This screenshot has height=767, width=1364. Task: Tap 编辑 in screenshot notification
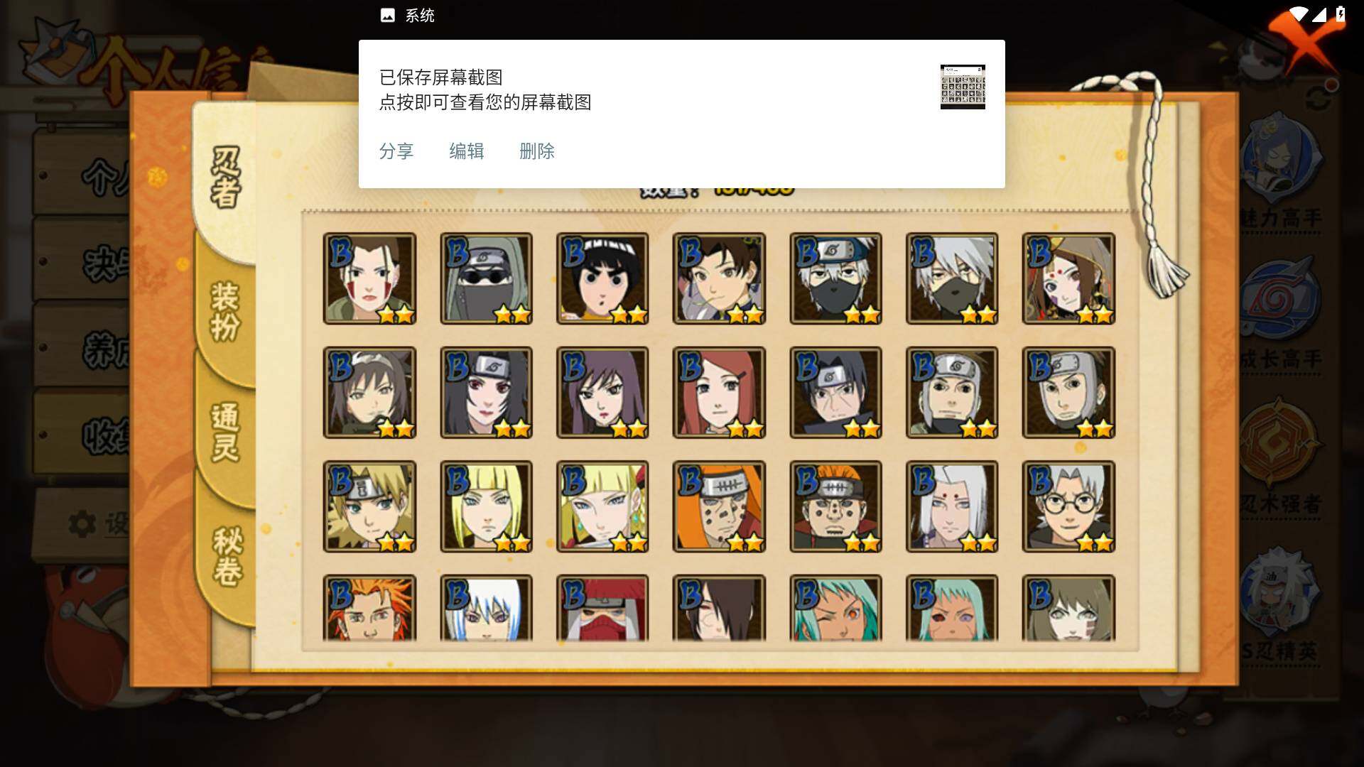tap(467, 151)
